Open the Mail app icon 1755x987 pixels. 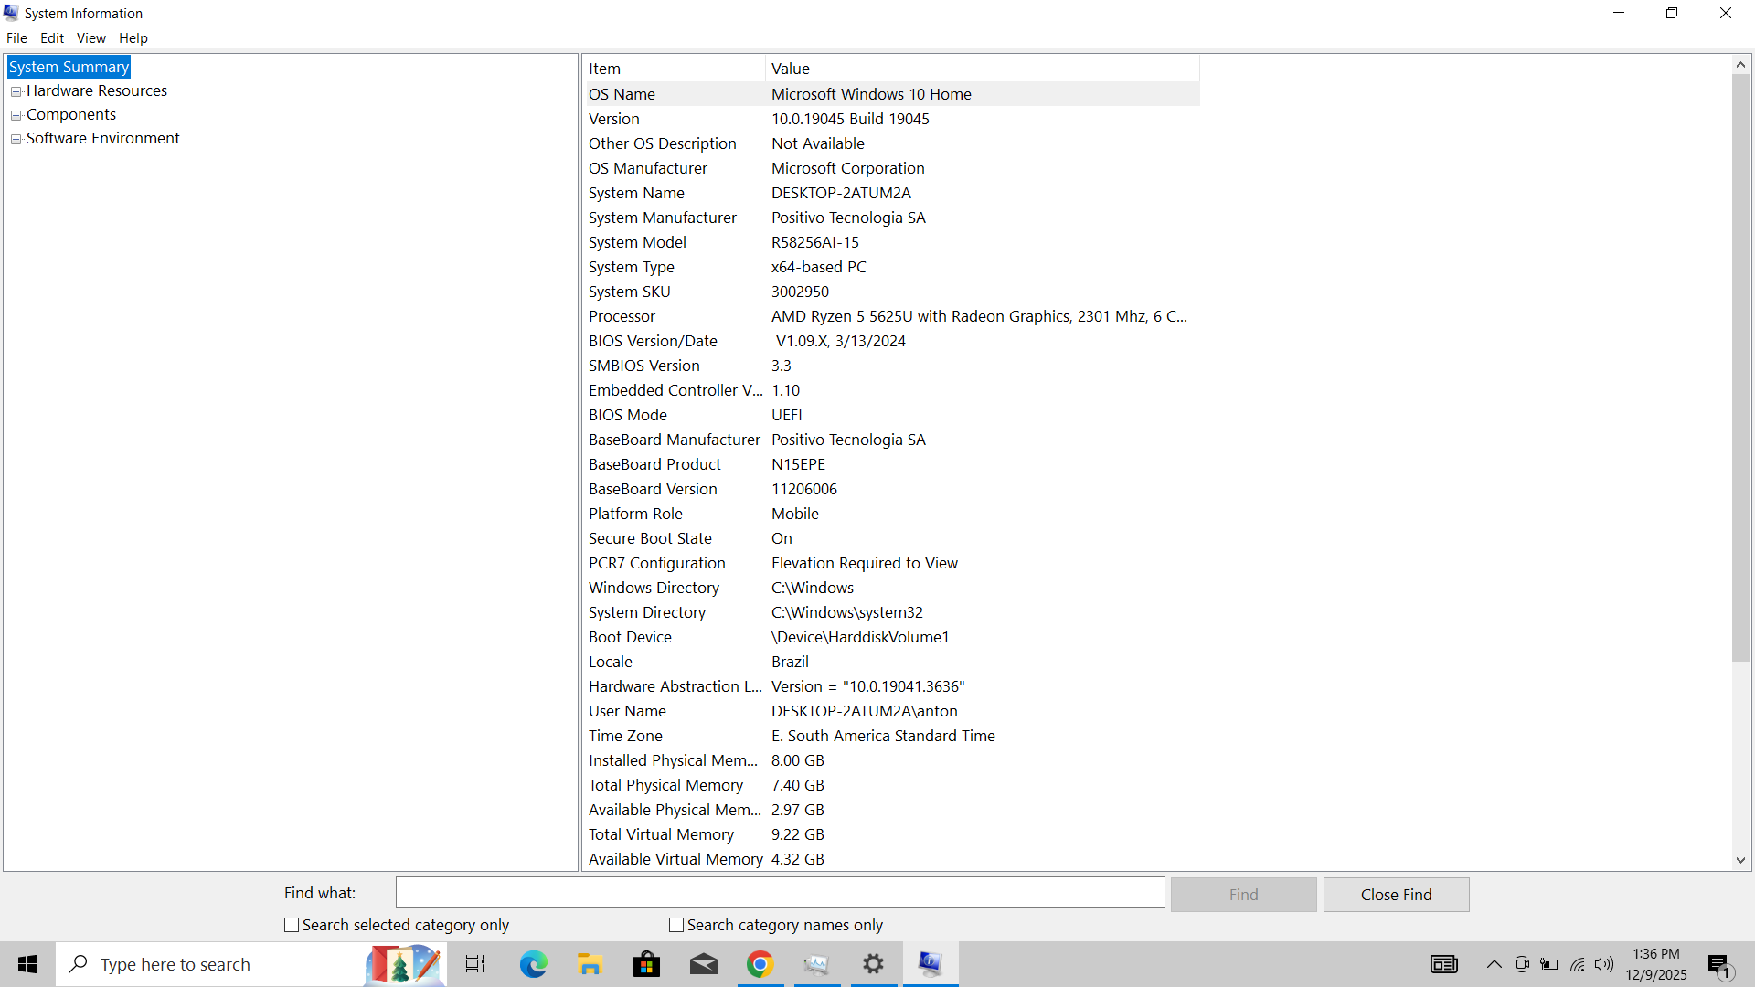coord(703,964)
